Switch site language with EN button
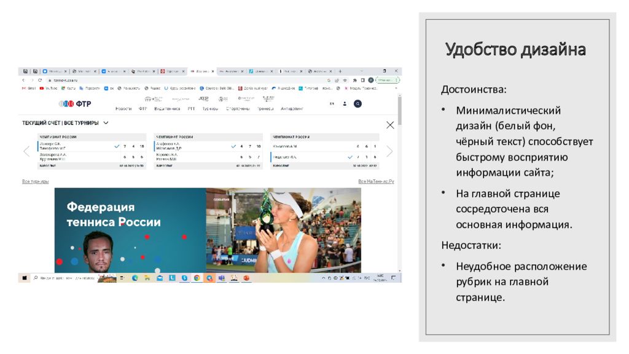This screenshot has width=629, height=354. tap(332, 104)
